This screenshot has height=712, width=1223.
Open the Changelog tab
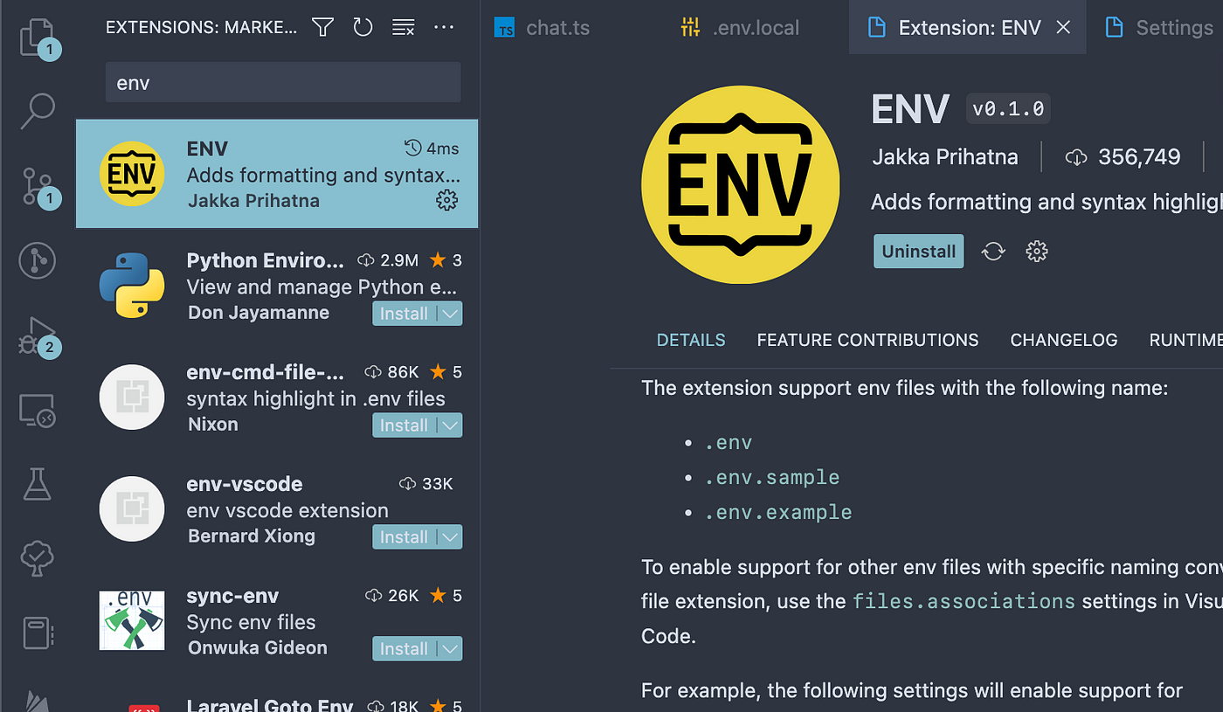[x=1064, y=340]
